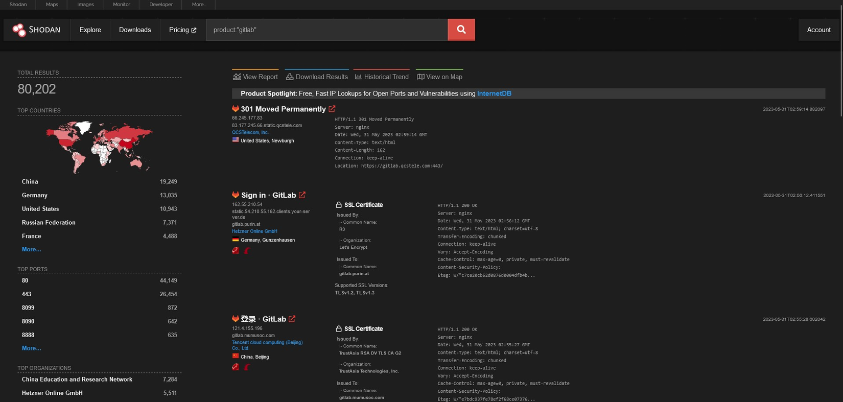
Task: Click Ruby tag icon under Germany, Gunzenhausen
Action: pyautogui.click(x=236, y=250)
